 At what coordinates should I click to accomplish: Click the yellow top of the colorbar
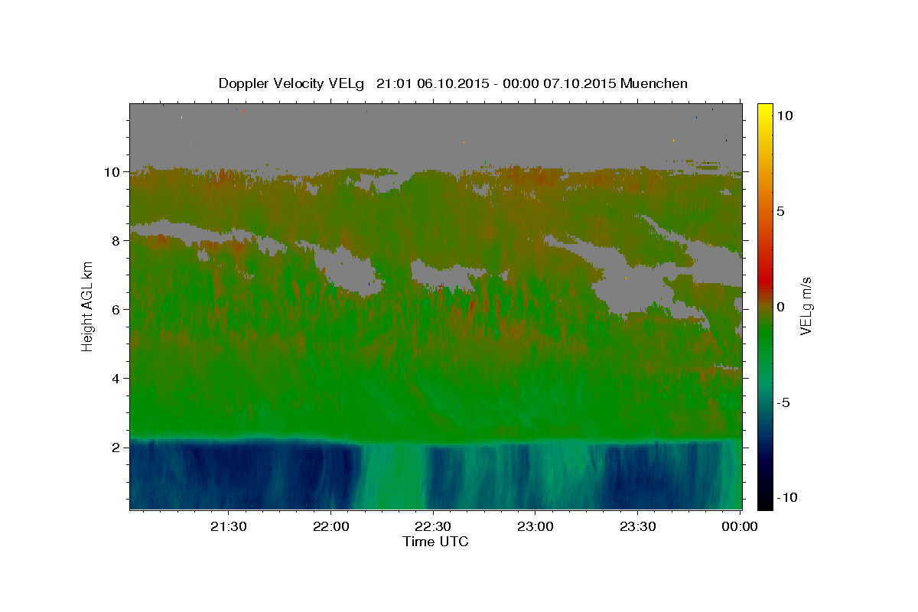(x=765, y=109)
